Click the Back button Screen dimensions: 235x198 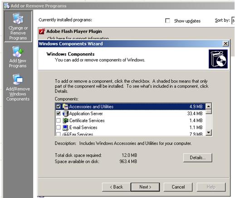[116, 187]
